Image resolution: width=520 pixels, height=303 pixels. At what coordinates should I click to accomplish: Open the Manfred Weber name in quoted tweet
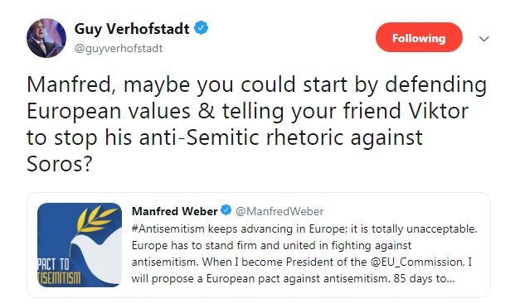(x=174, y=211)
